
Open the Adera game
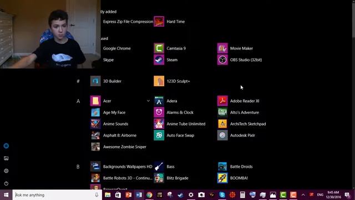(165, 101)
